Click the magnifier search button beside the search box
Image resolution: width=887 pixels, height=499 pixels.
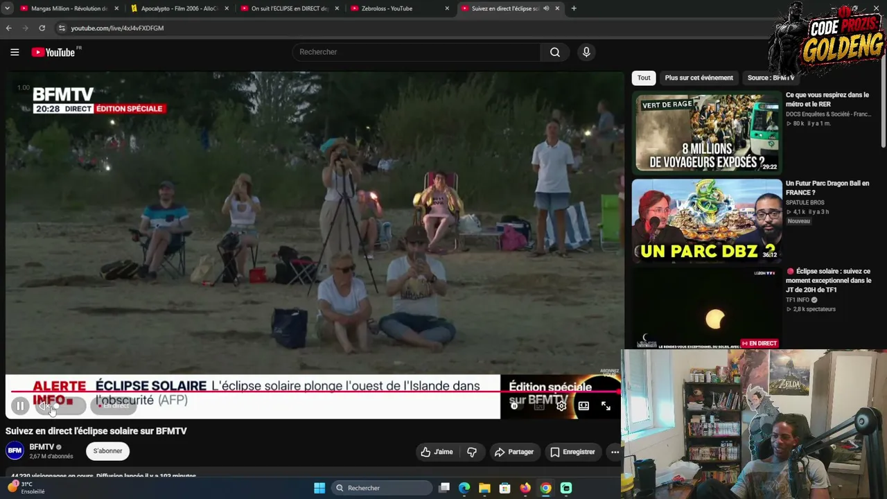coord(555,52)
